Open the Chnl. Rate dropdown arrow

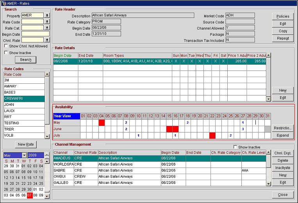click(x=47, y=40)
